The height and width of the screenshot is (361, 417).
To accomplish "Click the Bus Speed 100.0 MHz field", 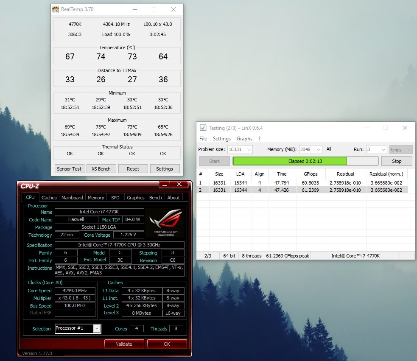I will [x=75, y=305].
